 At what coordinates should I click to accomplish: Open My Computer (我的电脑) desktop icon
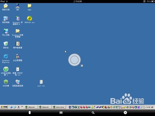(6, 20)
